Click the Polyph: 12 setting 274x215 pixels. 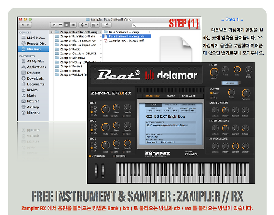[x=152, y=137]
